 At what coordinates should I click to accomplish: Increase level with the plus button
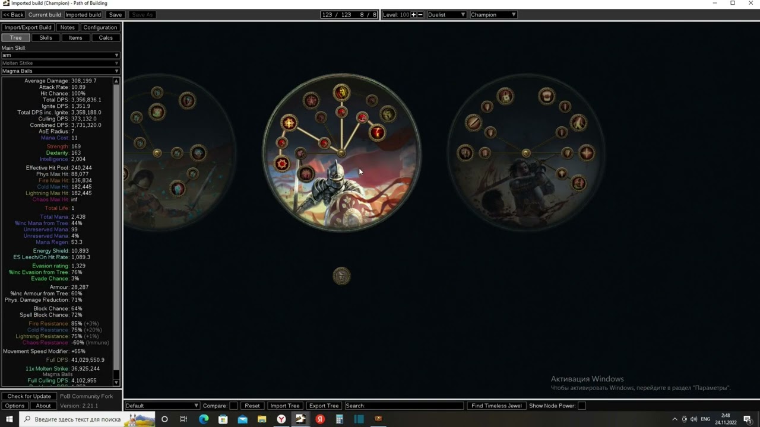(414, 14)
